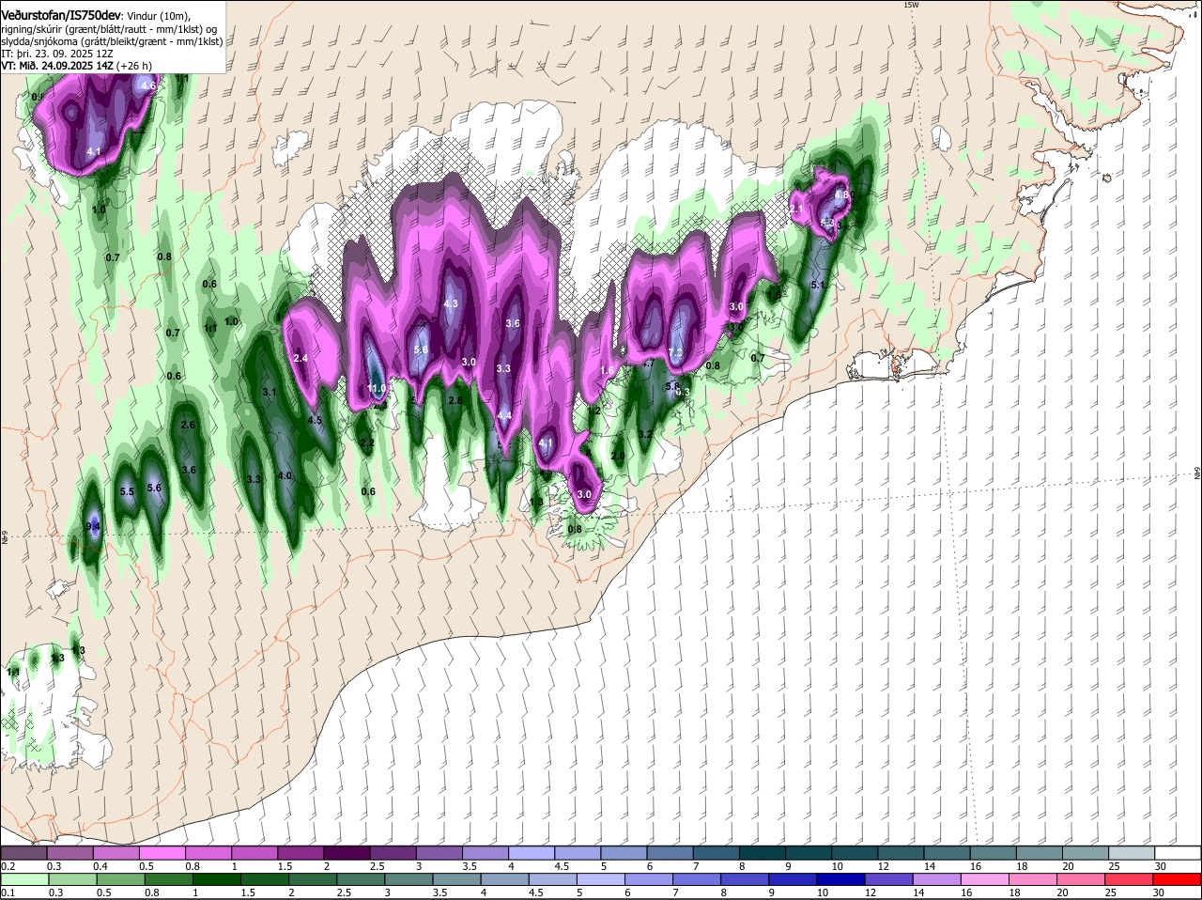
Task: Pick the upper legend swatch starting at 6
Action: [x=670, y=853]
